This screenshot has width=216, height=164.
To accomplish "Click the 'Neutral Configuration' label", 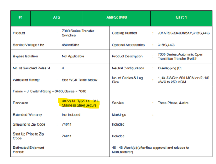I will click(128, 68).
